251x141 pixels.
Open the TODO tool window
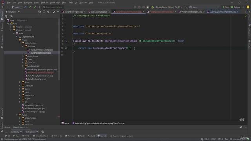coord(25,136)
